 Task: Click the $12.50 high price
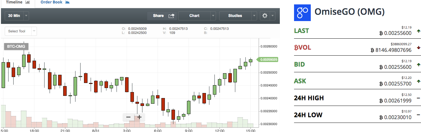407,95
